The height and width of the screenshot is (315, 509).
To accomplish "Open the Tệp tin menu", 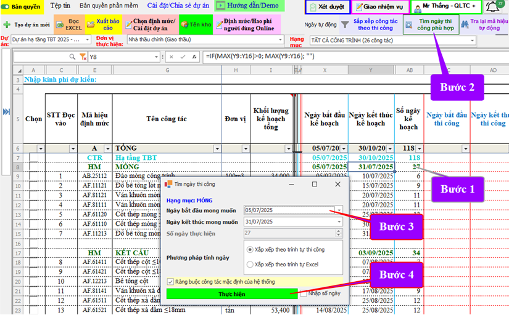I will coord(60,6).
